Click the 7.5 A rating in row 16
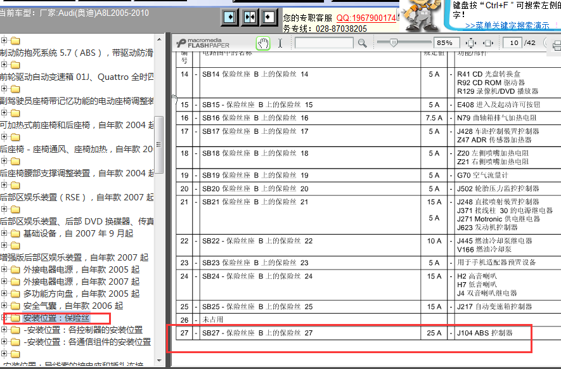The height and width of the screenshot is (369, 561). tap(434, 118)
